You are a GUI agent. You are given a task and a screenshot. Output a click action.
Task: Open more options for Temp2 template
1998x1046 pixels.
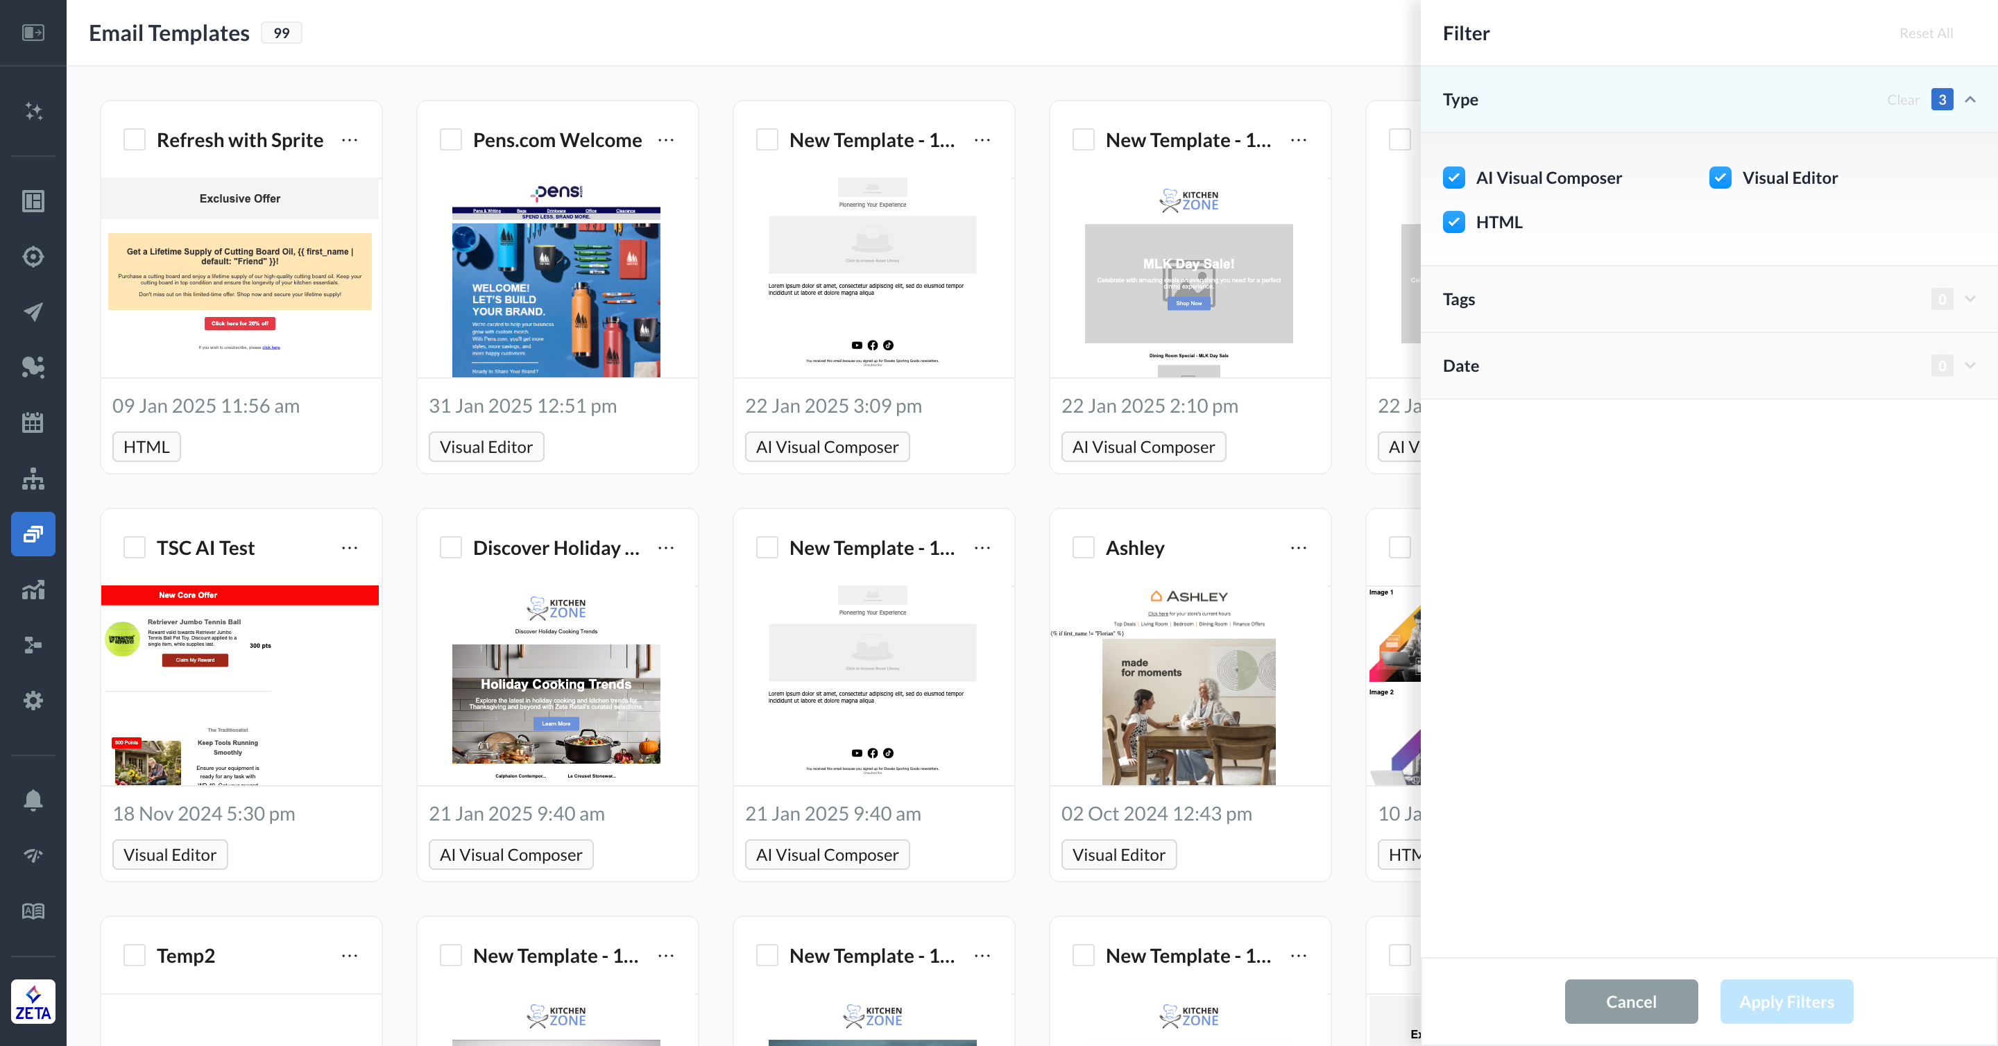click(x=350, y=956)
